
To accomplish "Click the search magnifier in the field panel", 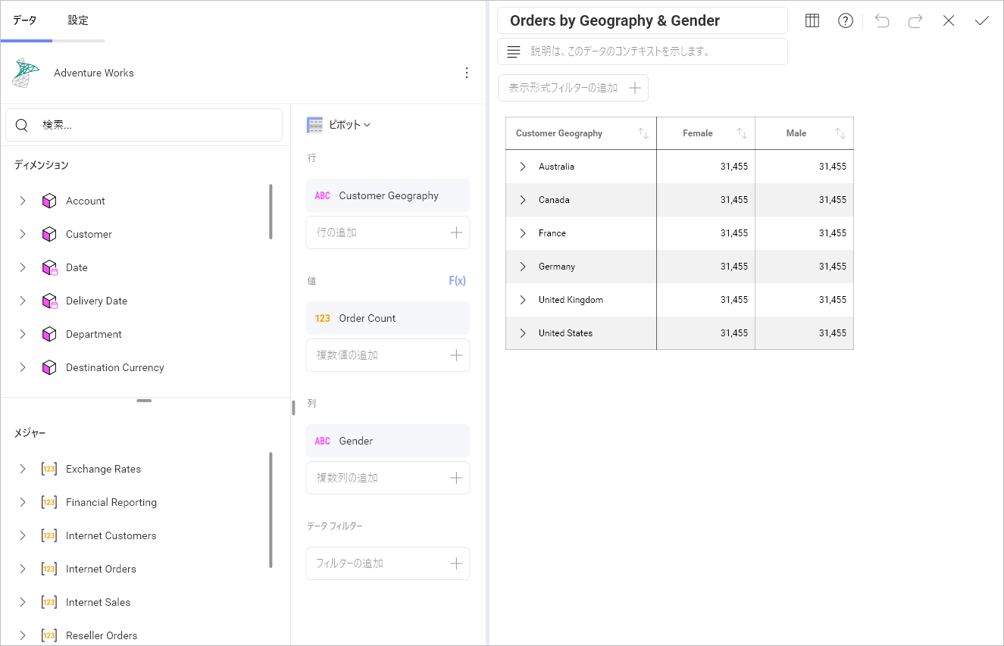I will tap(21, 125).
